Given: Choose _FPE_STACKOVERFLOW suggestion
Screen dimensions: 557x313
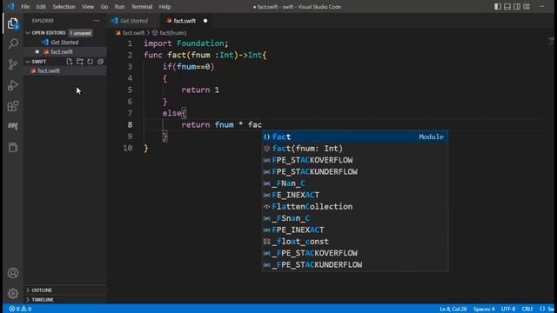Looking at the screenshot, I should [355, 253].
